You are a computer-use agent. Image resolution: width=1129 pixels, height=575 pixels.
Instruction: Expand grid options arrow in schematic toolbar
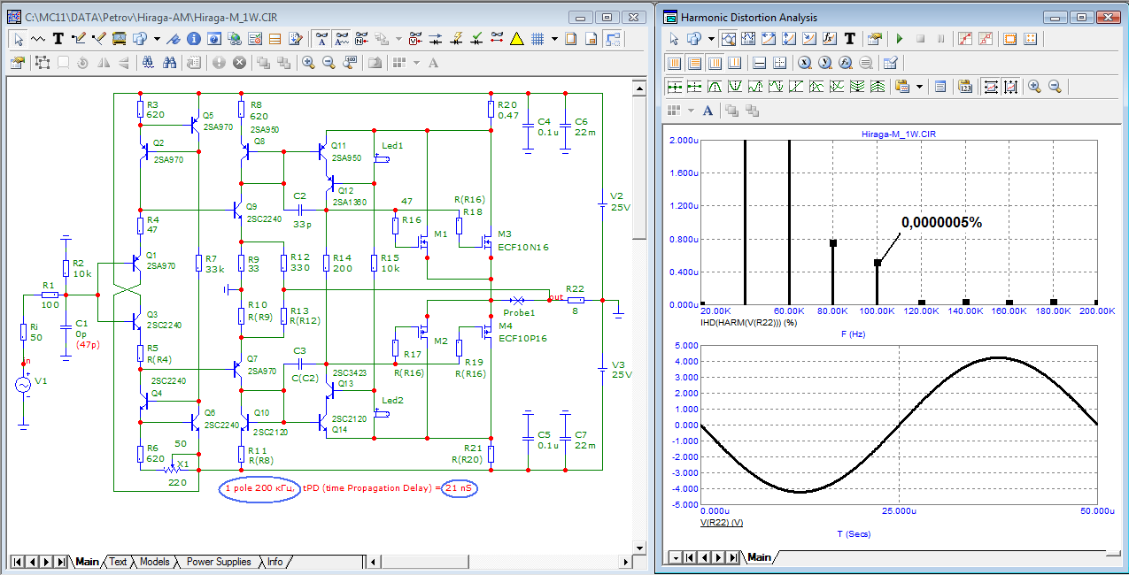pyautogui.click(x=554, y=39)
